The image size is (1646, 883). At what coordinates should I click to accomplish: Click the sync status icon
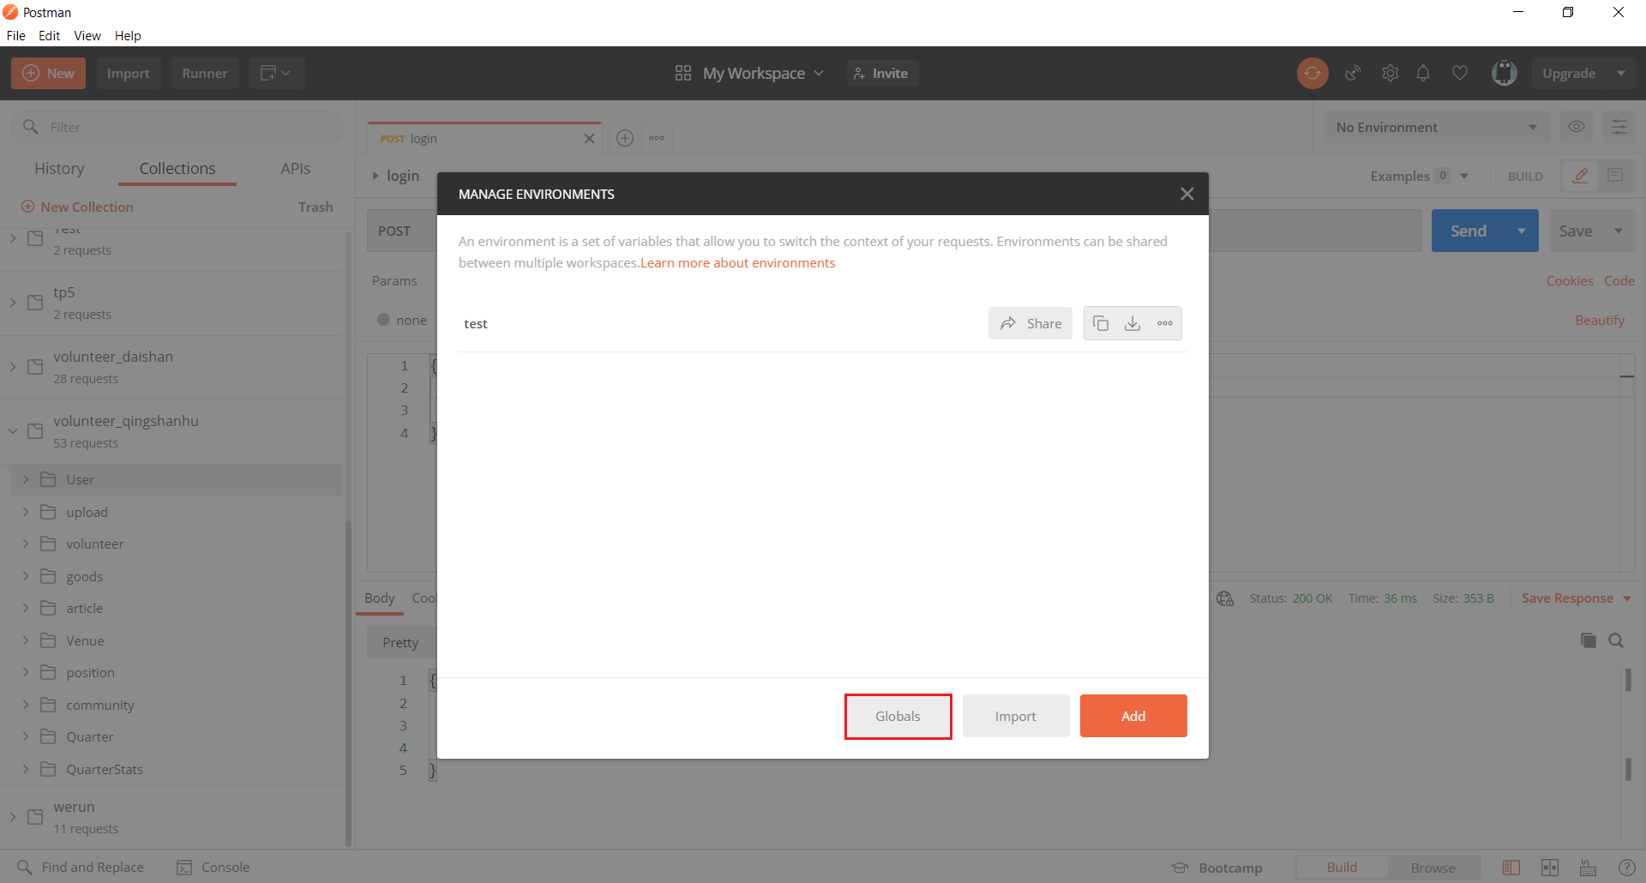pos(1313,74)
